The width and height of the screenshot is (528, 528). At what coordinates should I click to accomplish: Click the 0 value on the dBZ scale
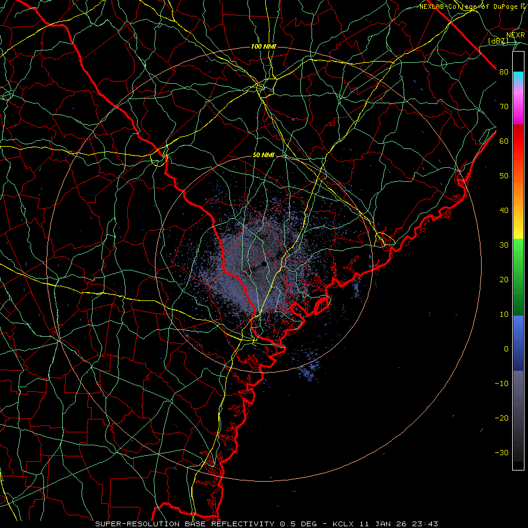506,349
